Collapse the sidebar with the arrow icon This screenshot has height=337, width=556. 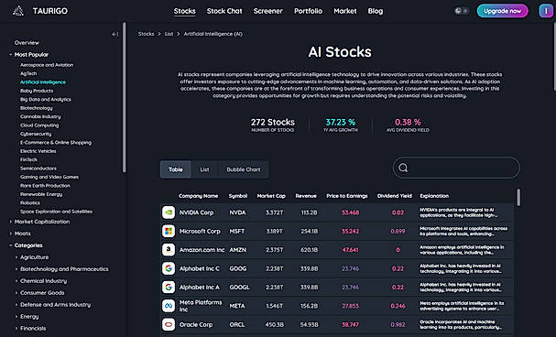[114, 34]
